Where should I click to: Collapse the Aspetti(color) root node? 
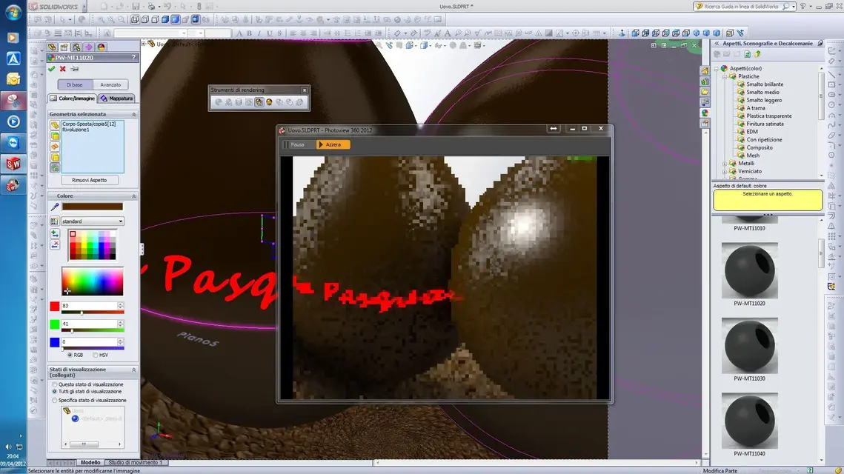pos(717,69)
